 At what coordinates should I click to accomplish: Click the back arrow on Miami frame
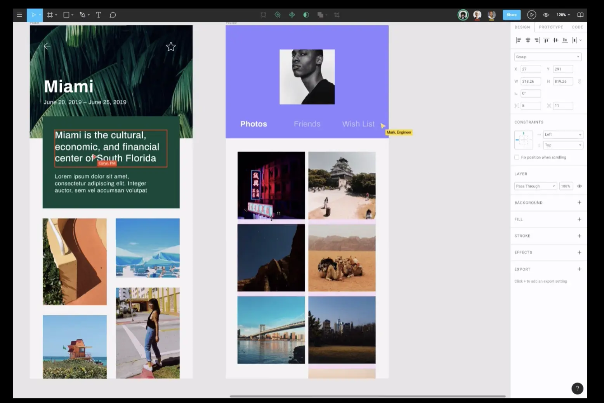coord(47,47)
